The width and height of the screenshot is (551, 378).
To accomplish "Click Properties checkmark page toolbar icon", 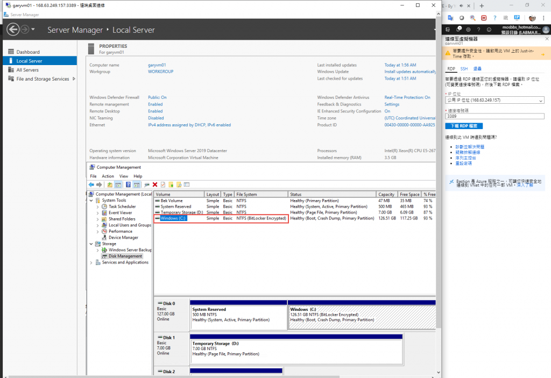I will tap(163, 184).
